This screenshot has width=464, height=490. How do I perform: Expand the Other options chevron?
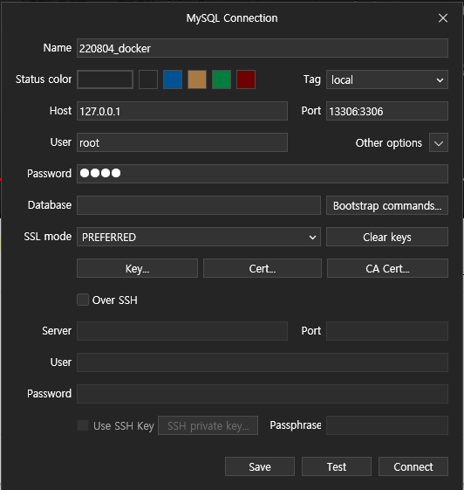tap(439, 143)
